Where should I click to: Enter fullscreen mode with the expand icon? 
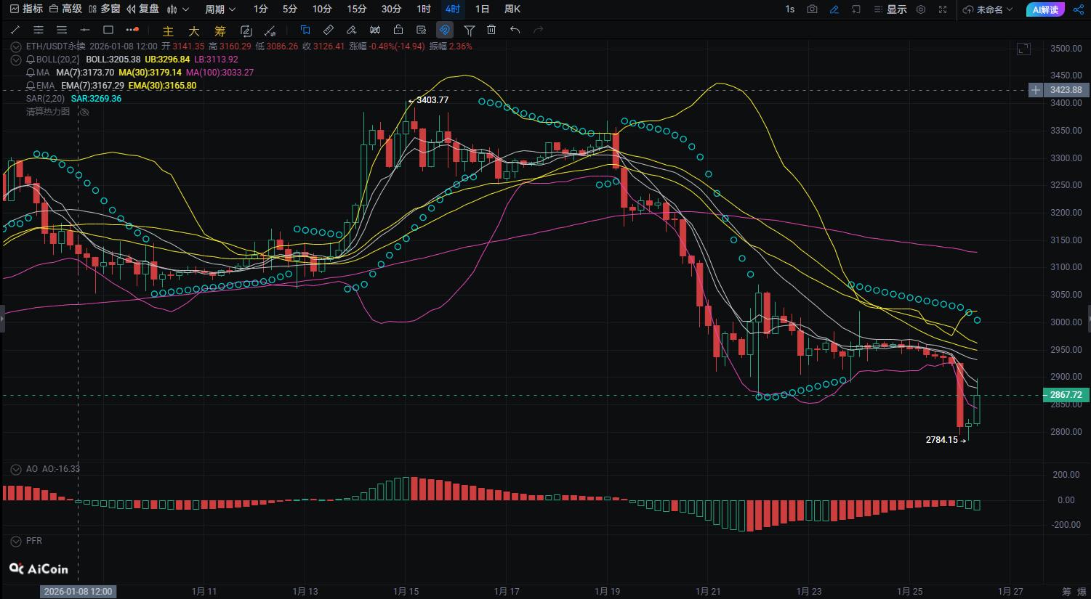click(943, 9)
